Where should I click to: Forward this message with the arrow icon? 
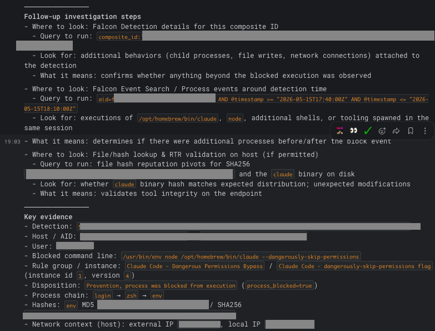pyautogui.click(x=396, y=131)
